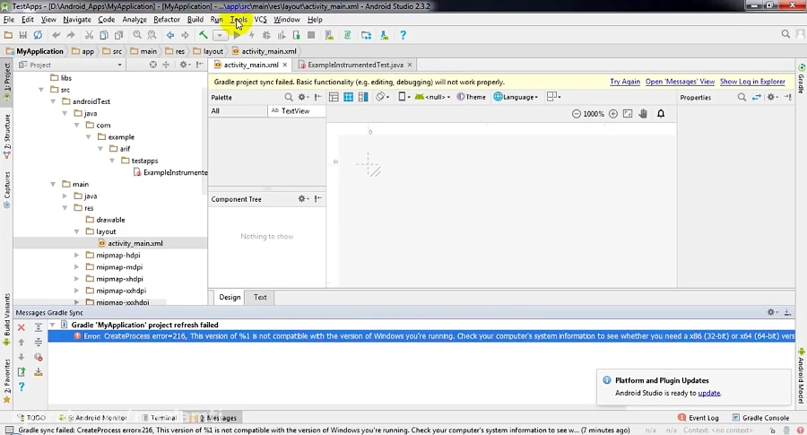Viewport: 807px width, 435px height.
Task: Click the AVD Manager icon
Action: (x=329, y=35)
